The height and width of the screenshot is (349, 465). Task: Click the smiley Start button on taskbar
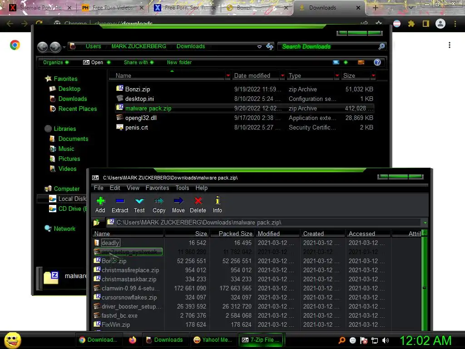point(12,340)
